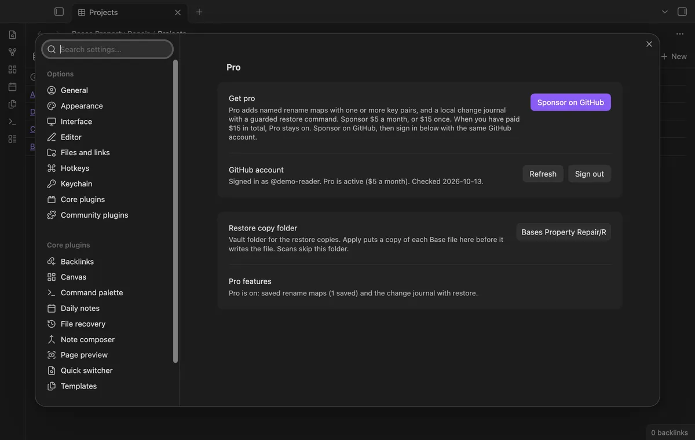
Task: Click the Sign out button
Action: click(590, 174)
